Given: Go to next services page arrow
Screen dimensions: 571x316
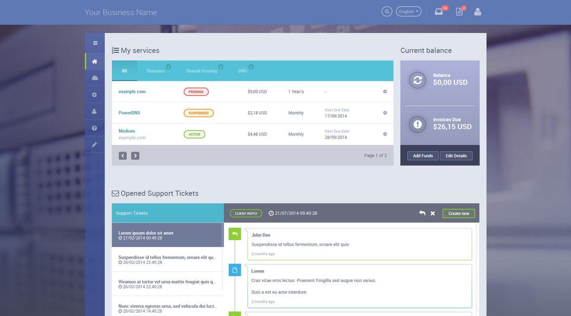Looking at the screenshot, I should pyautogui.click(x=135, y=156).
